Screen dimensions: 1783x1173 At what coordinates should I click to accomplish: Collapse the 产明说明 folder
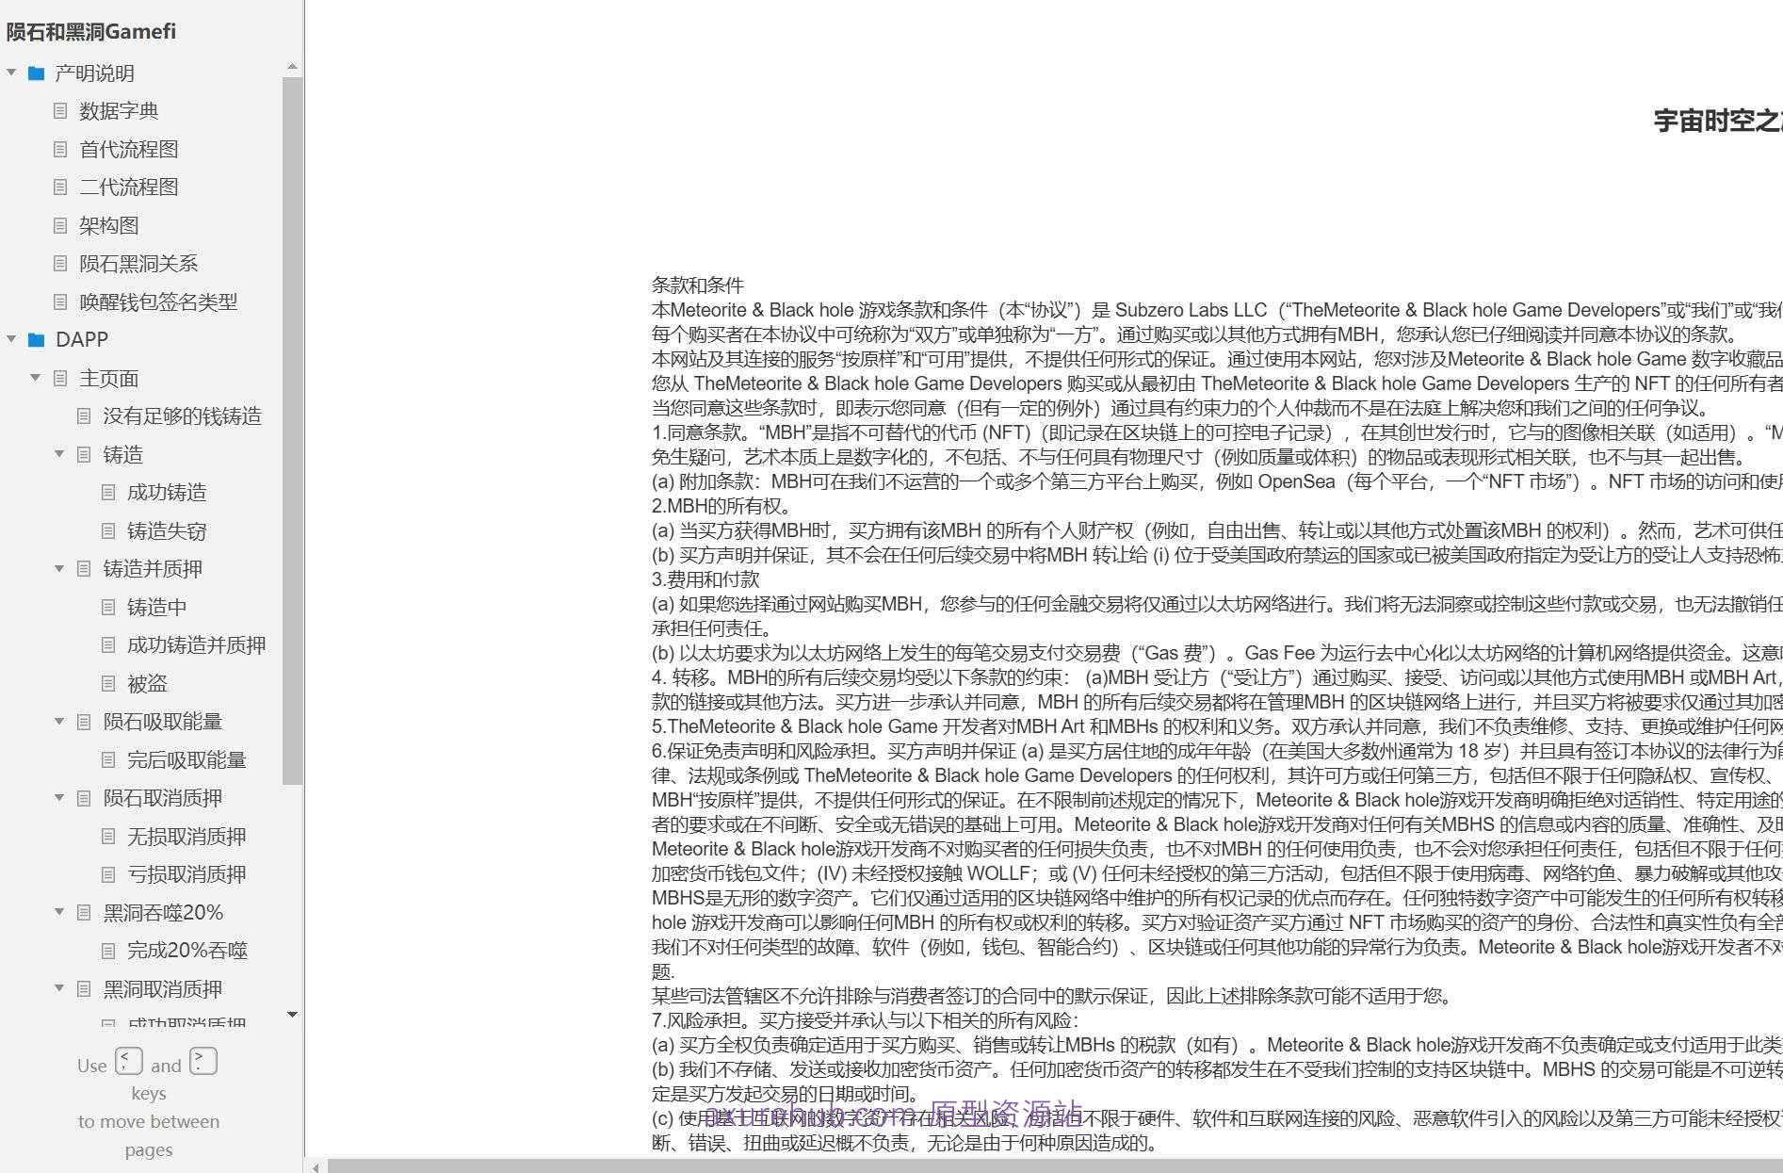(x=11, y=73)
